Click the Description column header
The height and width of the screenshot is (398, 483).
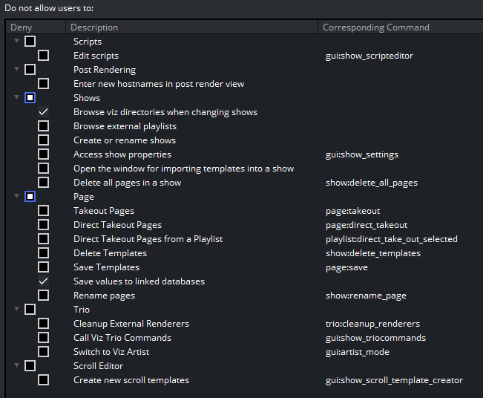coord(94,27)
